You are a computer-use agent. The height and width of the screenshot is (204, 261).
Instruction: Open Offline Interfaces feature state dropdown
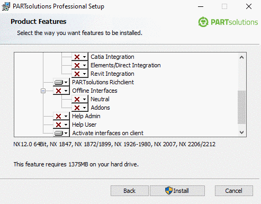[x=61, y=91]
